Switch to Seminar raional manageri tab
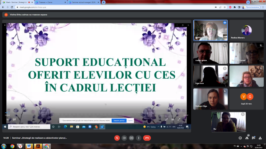The height and width of the screenshot is (149, 266). pos(84,2)
